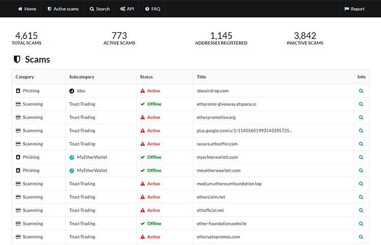381x245 pixels.
Task: Click the red warning icon for idexairdrop.com
Action: coord(143,91)
